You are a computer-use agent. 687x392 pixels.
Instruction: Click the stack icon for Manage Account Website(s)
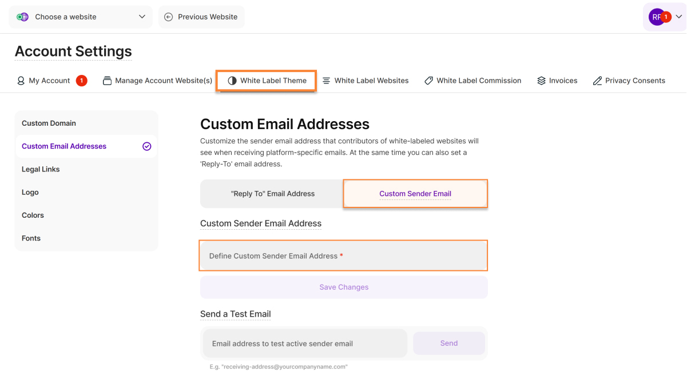coord(107,81)
